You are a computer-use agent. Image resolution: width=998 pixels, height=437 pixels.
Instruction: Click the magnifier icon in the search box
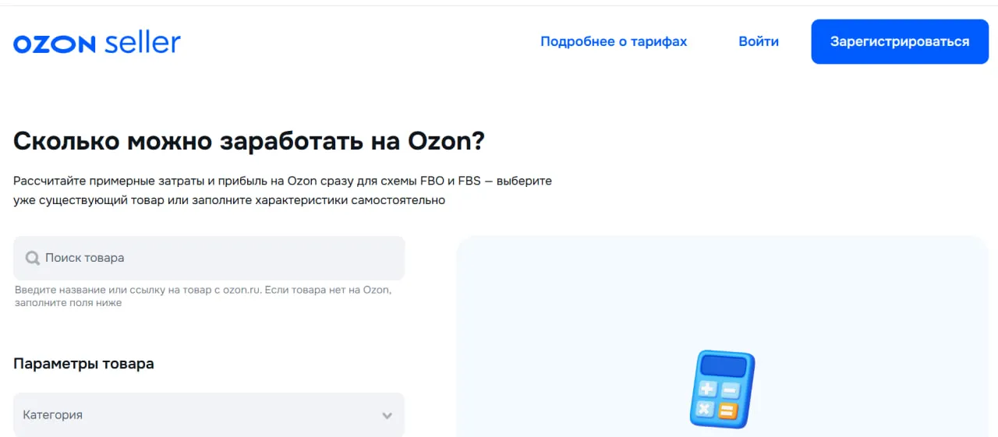(32, 258)
